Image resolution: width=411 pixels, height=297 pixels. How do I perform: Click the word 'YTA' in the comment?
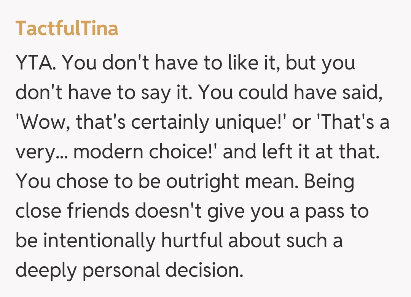[36, 63]
